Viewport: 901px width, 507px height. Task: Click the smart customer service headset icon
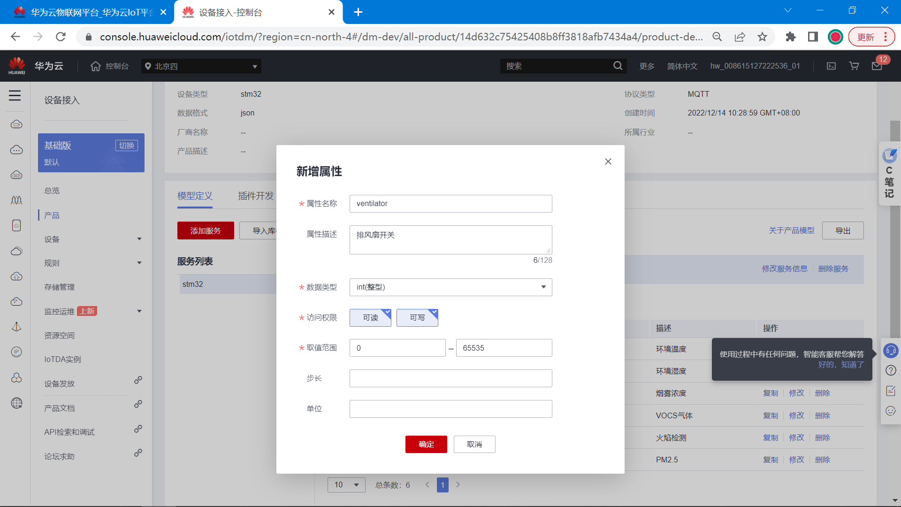point(890,350)
